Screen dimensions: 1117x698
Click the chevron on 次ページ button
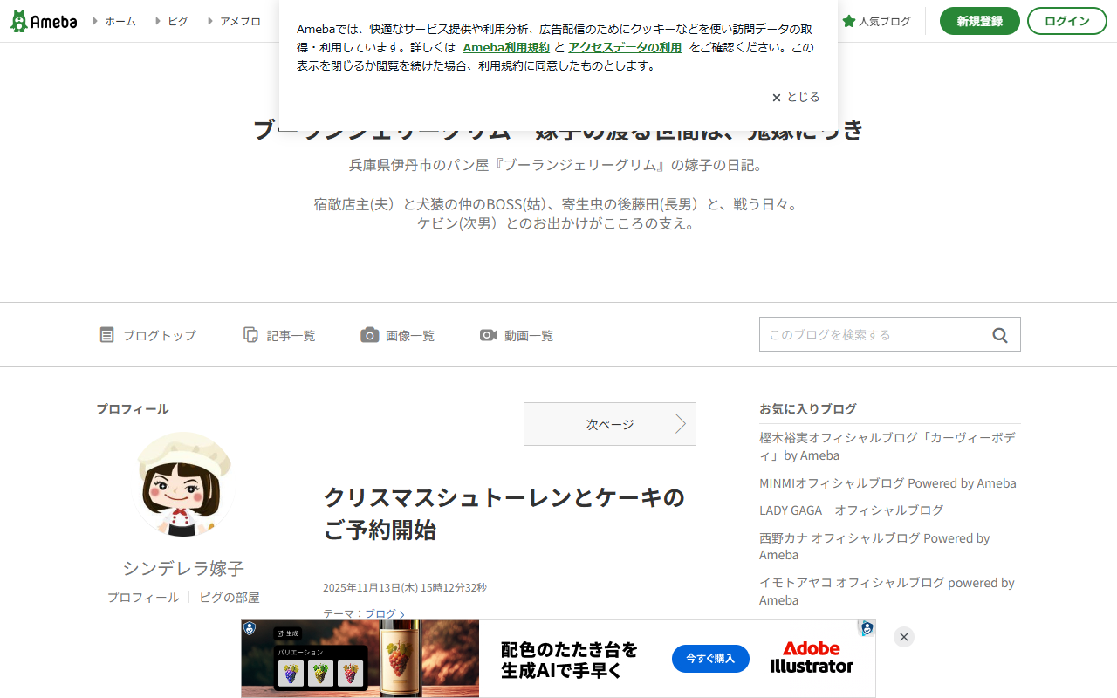tap(681, 424)
